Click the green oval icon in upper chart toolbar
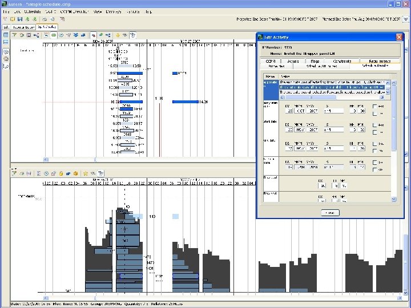This screenshot has width=411, height=308. pyautogui.click(x=54, y=35)
